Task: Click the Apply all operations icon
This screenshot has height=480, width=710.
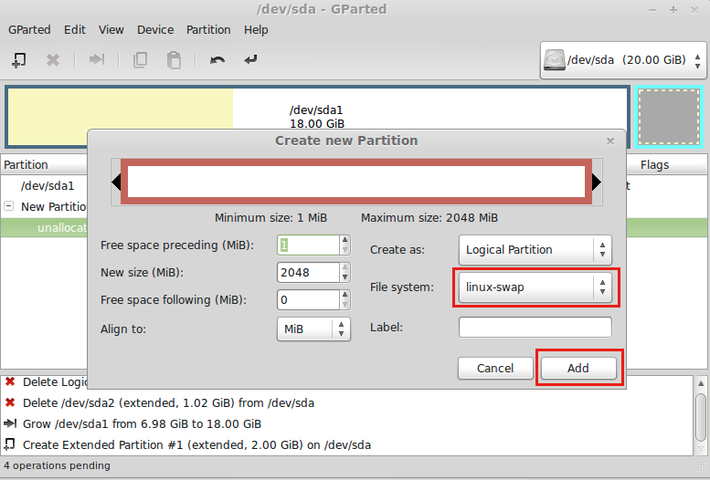Action: [251, 60]
